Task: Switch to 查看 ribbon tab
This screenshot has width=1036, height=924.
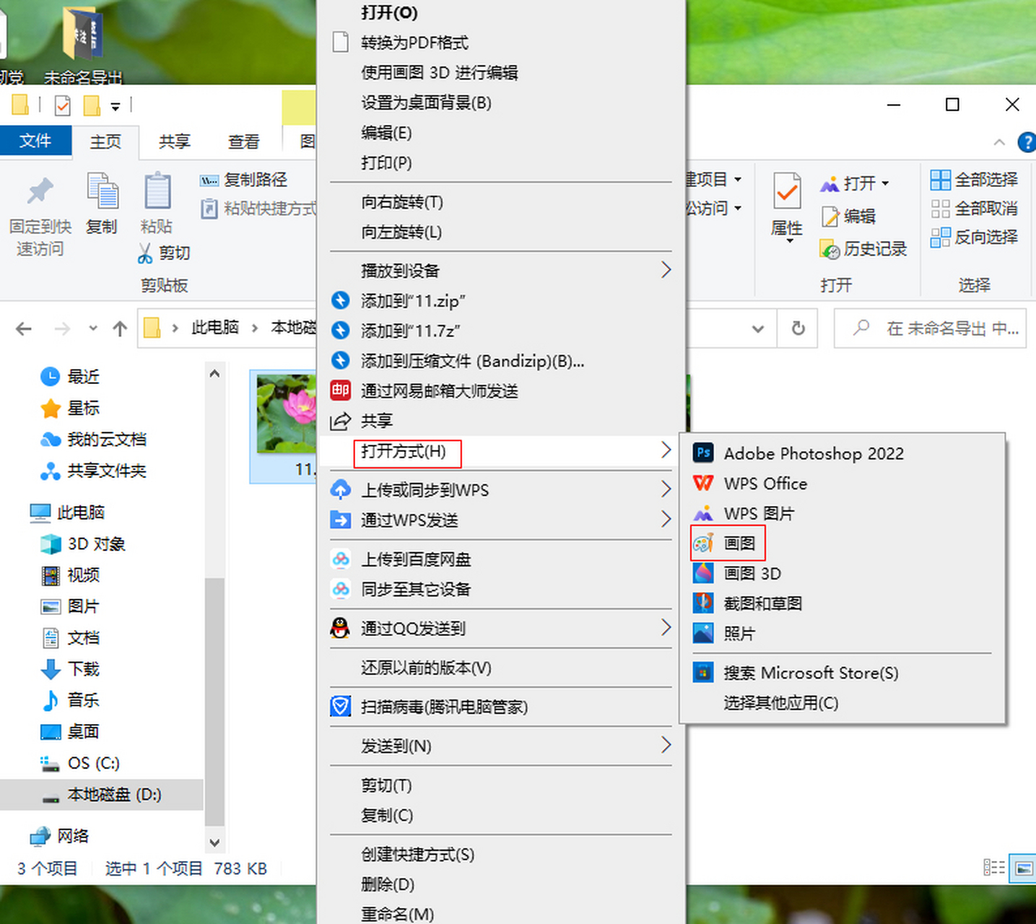Action: coord(244,141)
